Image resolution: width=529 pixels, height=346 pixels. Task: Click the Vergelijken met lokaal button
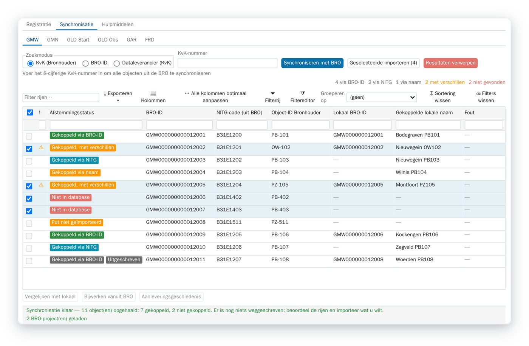[x=50, y=296]
